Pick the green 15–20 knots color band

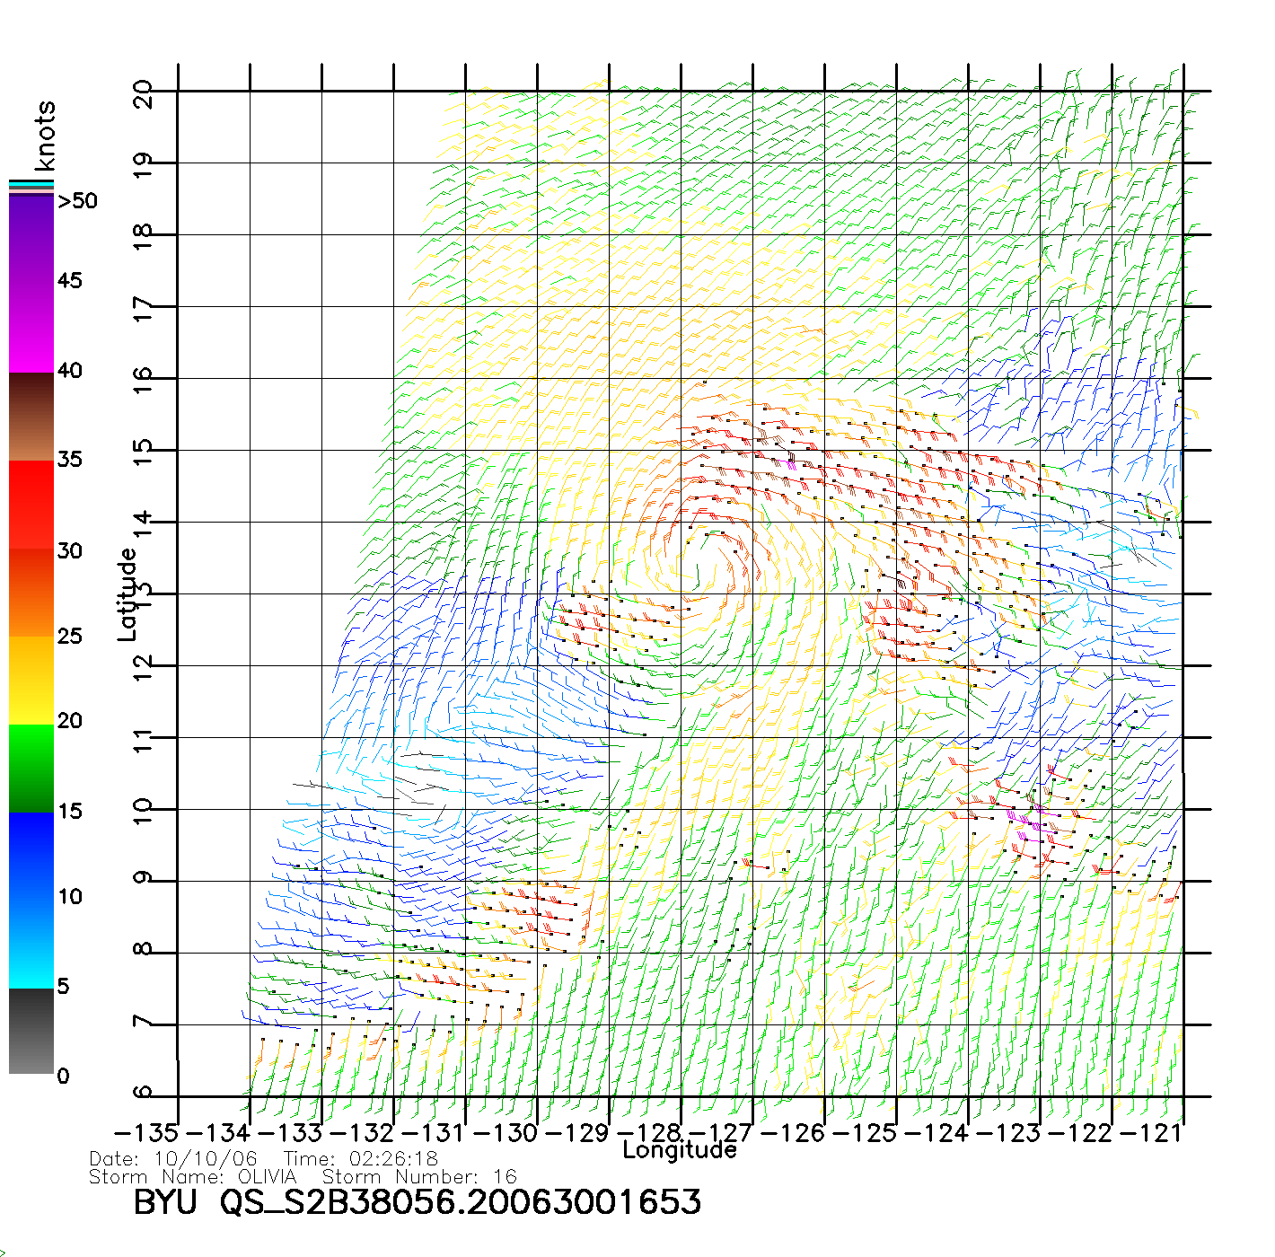tap(31, 768)
